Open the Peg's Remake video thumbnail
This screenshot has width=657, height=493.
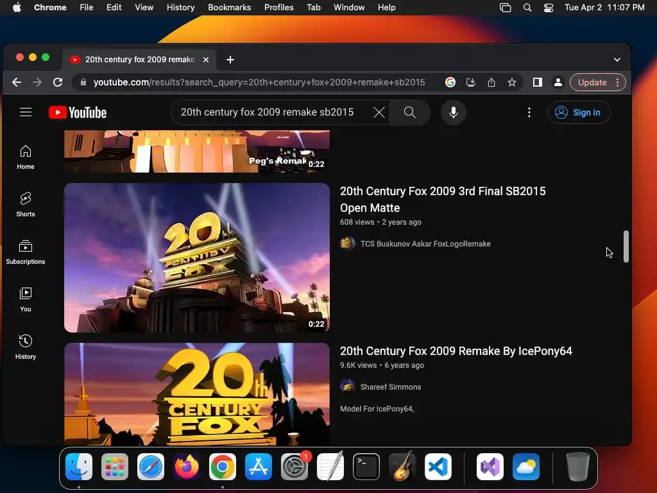coord(197,151)
